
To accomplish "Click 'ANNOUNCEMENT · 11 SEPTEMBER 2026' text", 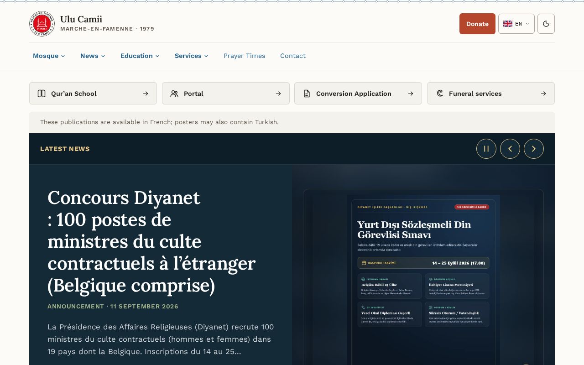I will (x=113, y=306).
